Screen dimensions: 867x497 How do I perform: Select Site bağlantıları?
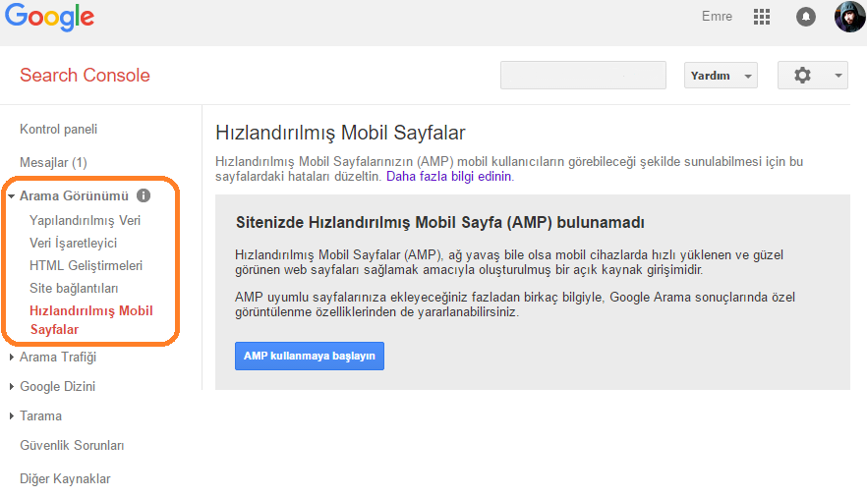[x=74, y=288]
